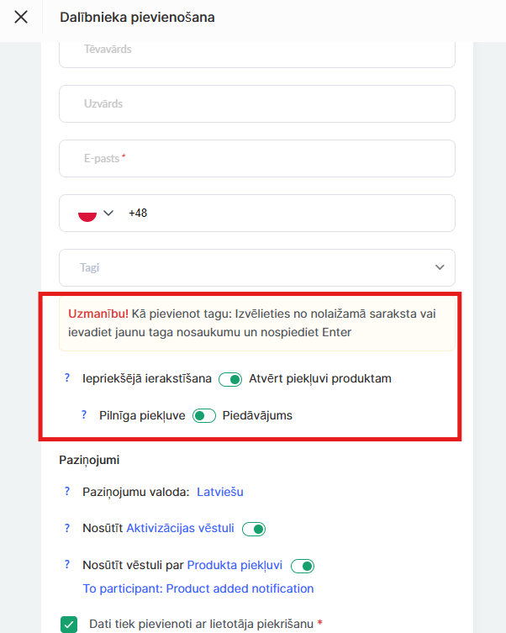Toggle the Pilnīga piekļuve switch
Viewport: 506px width, 633px height.
(x=204, y=415)
